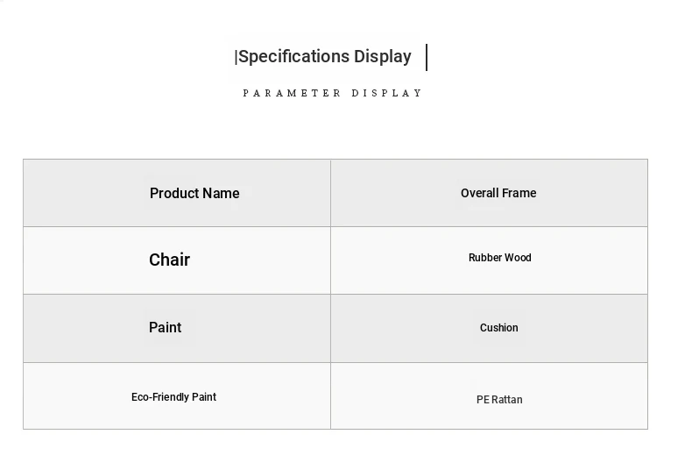692x470 pixels.
Task: Select the bold "Paint" label cell
Action: coord(165,327)
